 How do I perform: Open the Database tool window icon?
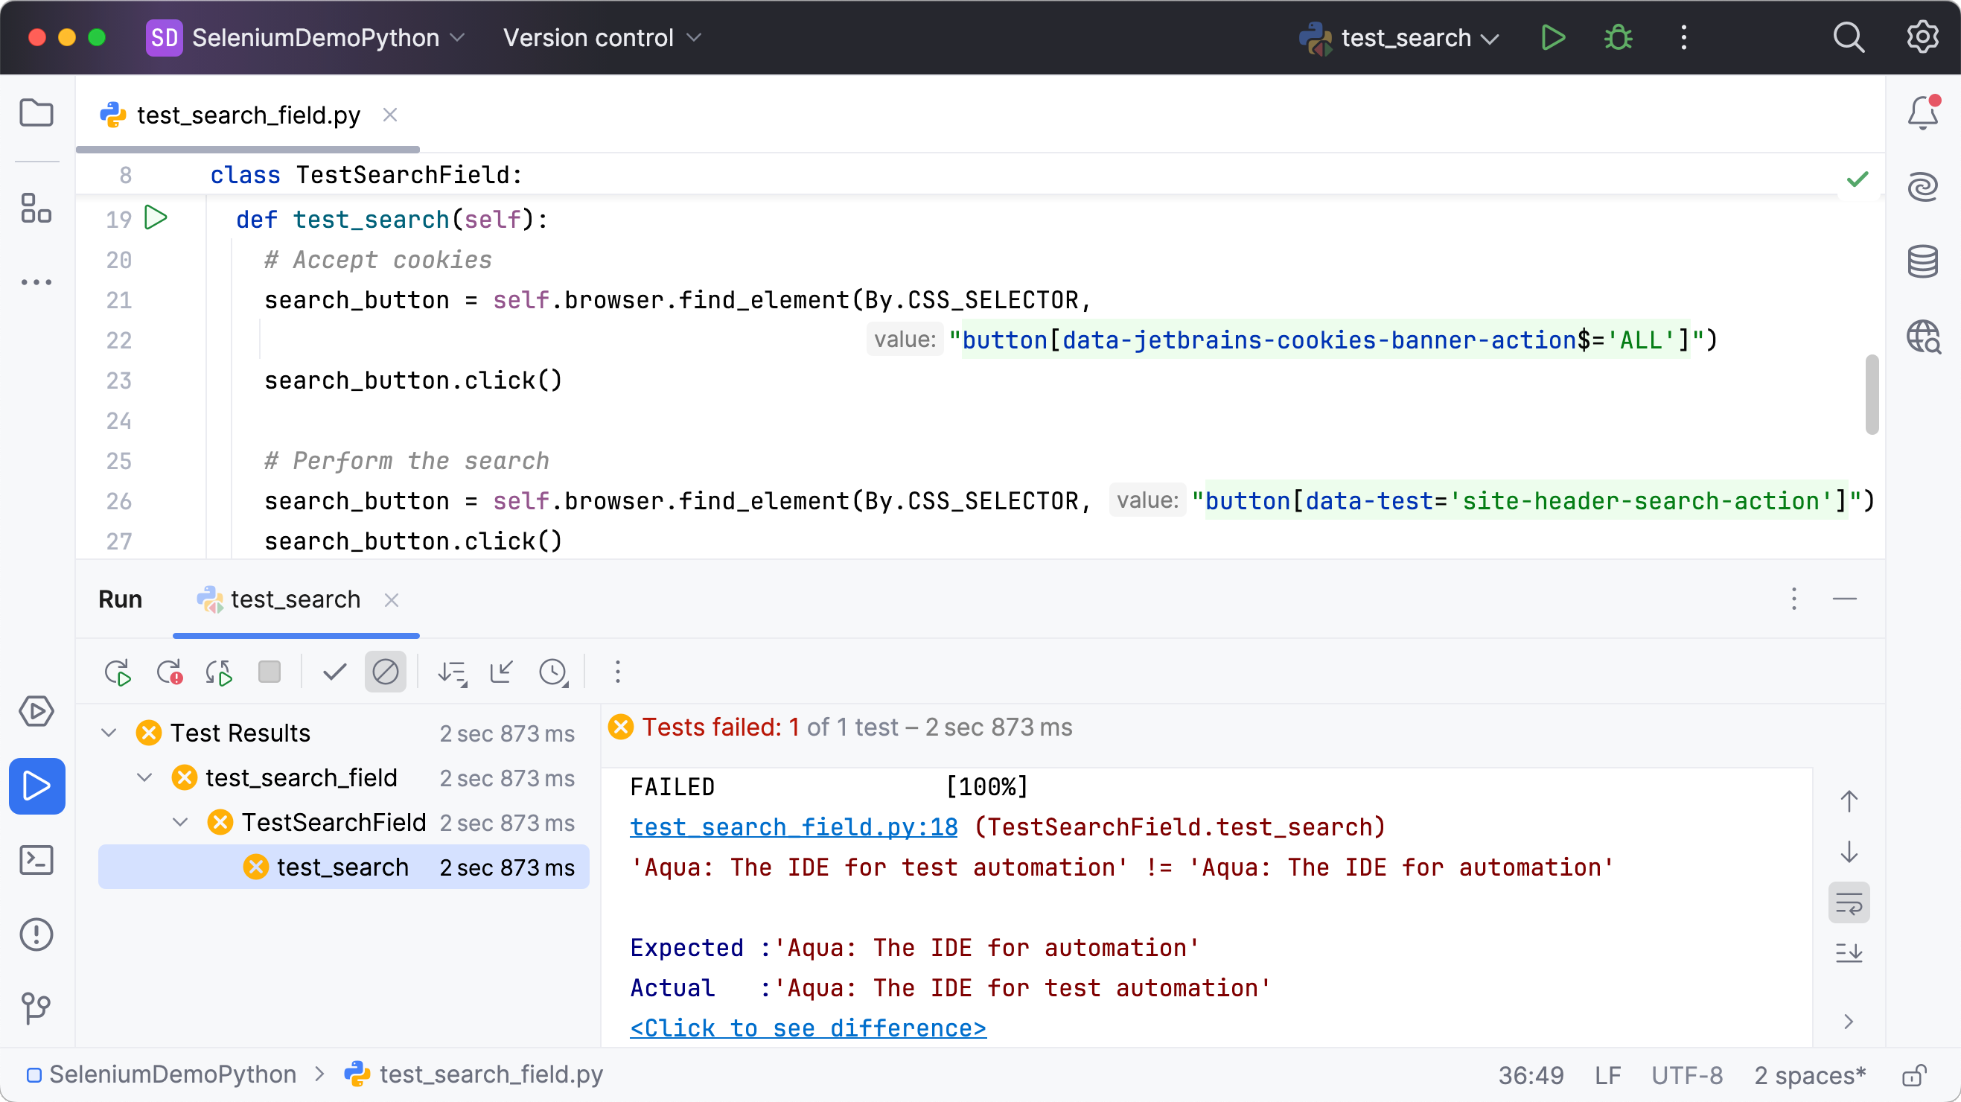1922,262
